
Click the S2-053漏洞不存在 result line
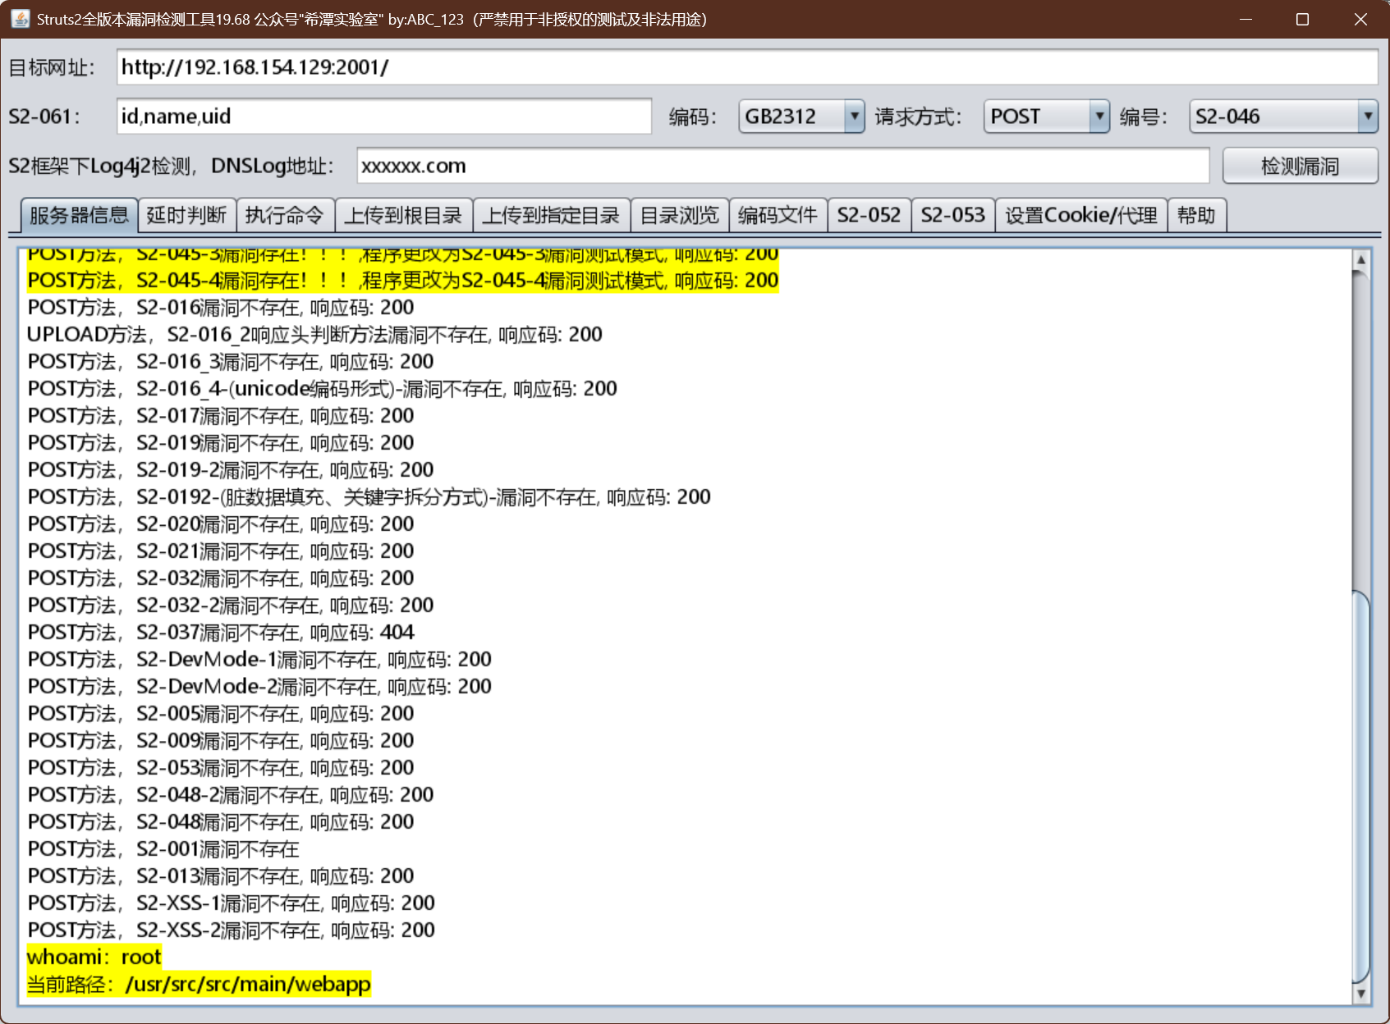tap(221, 768)
